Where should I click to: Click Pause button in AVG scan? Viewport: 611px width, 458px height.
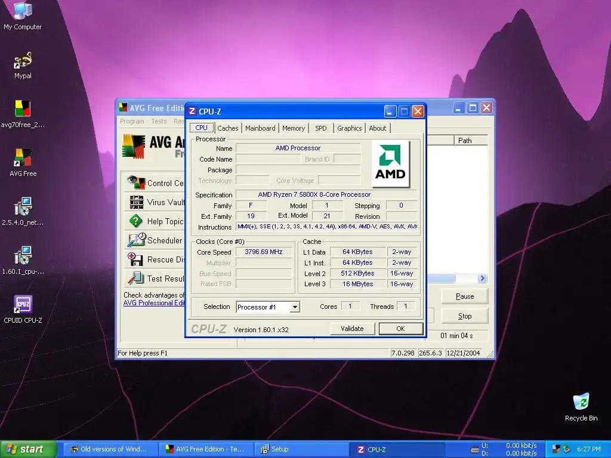point(464,296)
